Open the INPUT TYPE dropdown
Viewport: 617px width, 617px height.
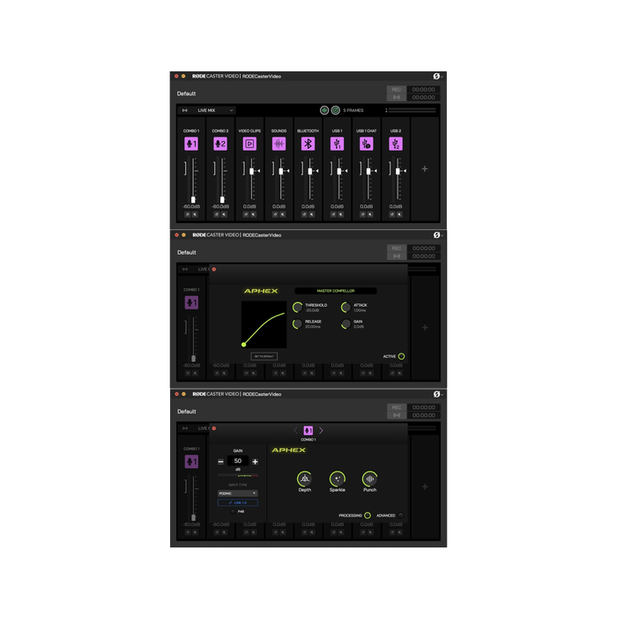pos(238,493)
